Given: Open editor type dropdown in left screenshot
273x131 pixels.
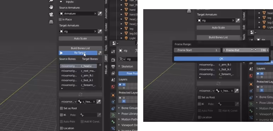Looking at the screenshot, I should (x=115, y=43).
